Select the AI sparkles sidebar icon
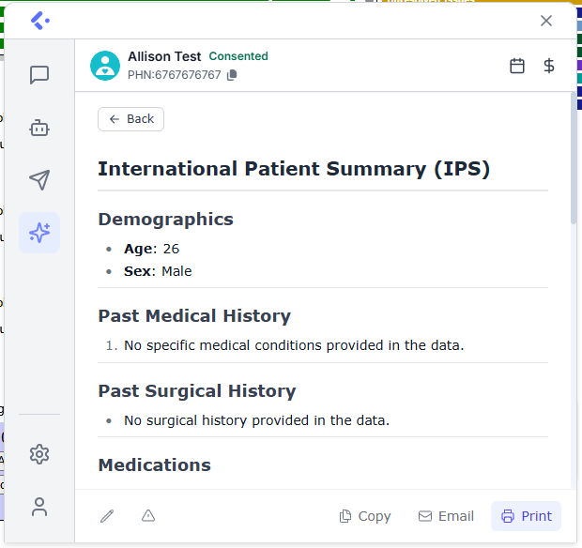This screenshot has width=582, height=548. pyautogui.click(x=39, y=233)
